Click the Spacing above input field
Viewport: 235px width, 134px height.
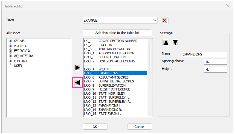click(216, 62)
